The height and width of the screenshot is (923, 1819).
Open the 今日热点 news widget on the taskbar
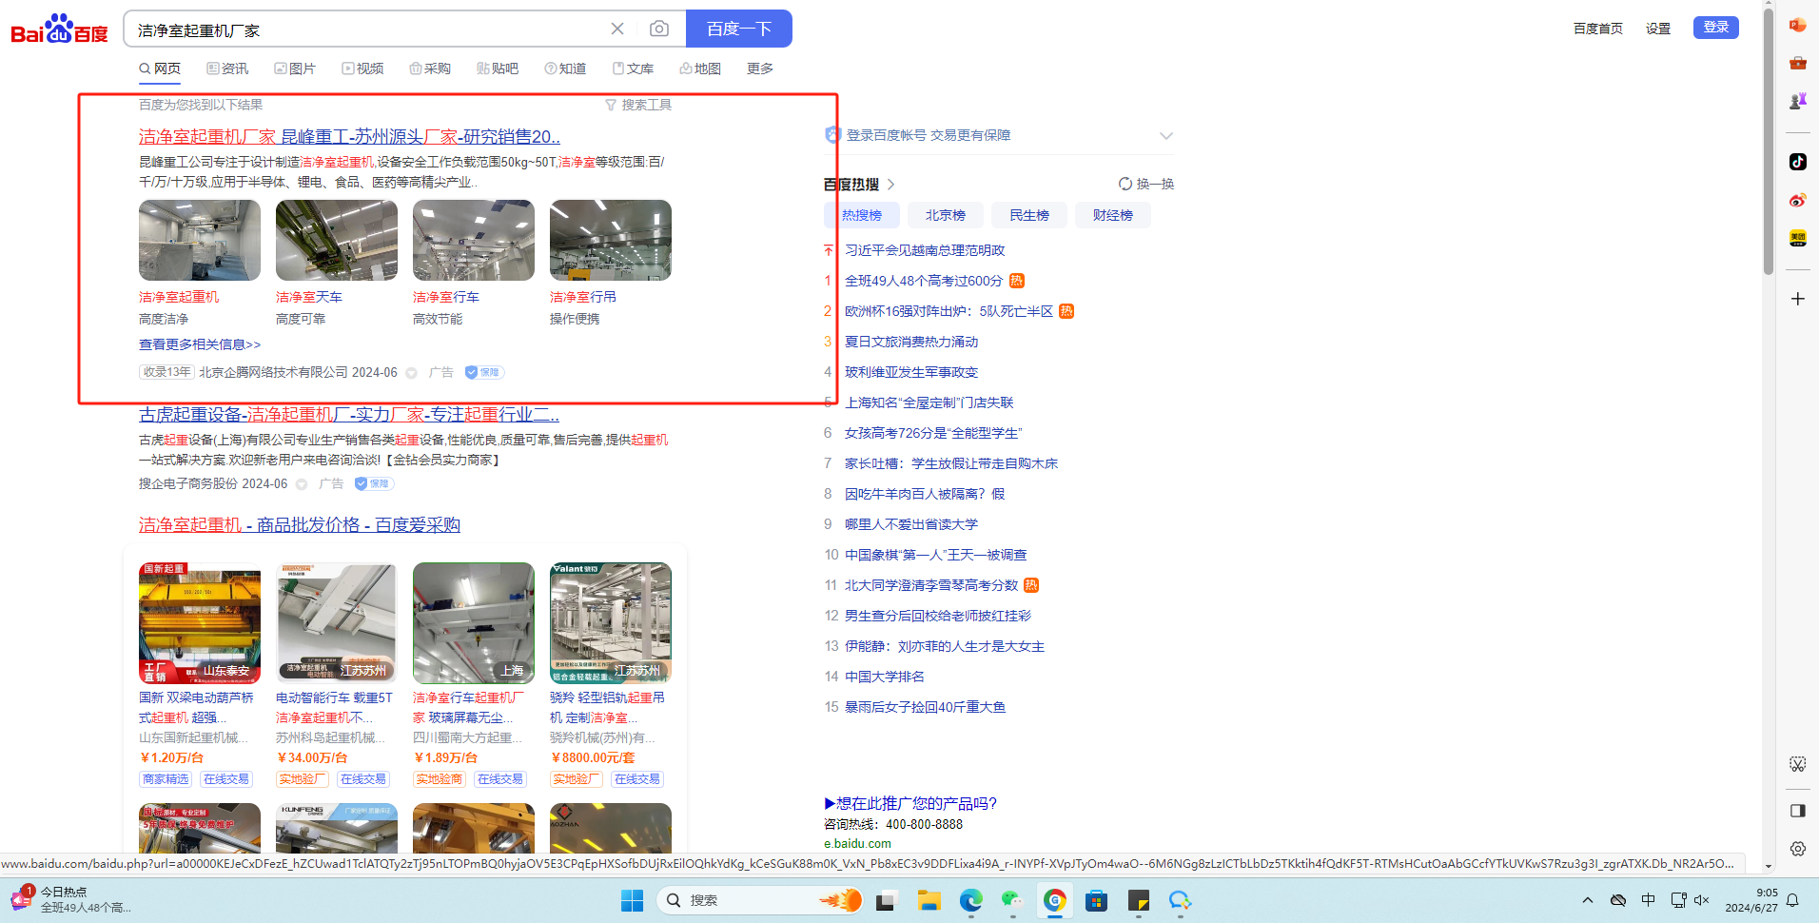70,899
